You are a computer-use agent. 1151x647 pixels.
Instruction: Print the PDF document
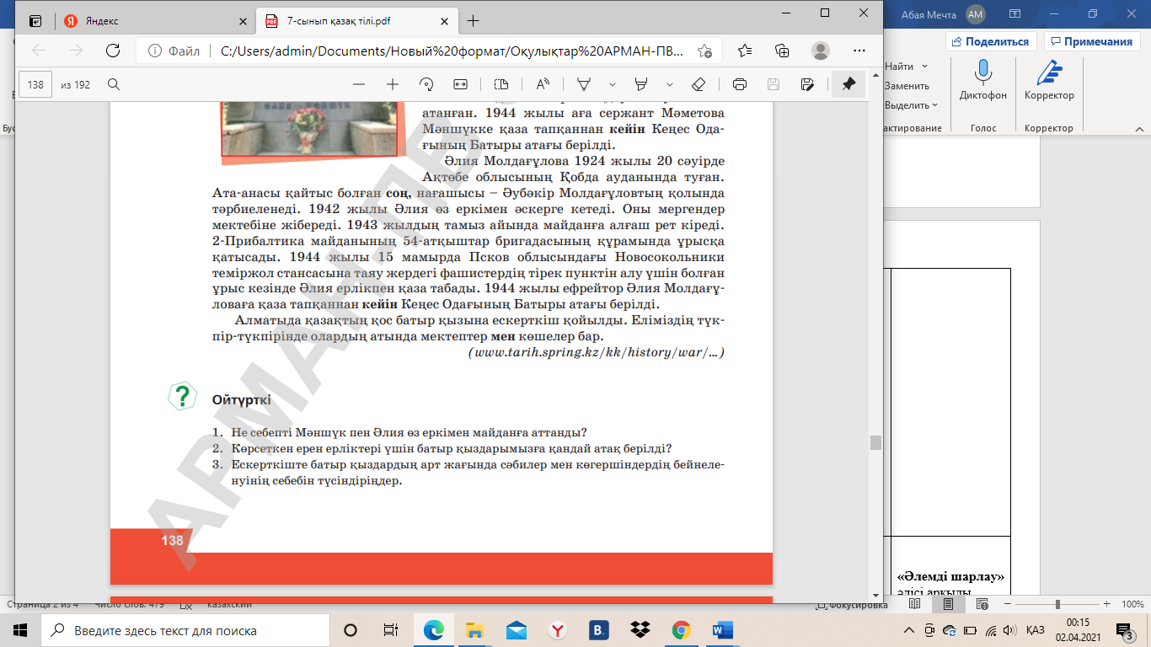click(x=740, y=84)
